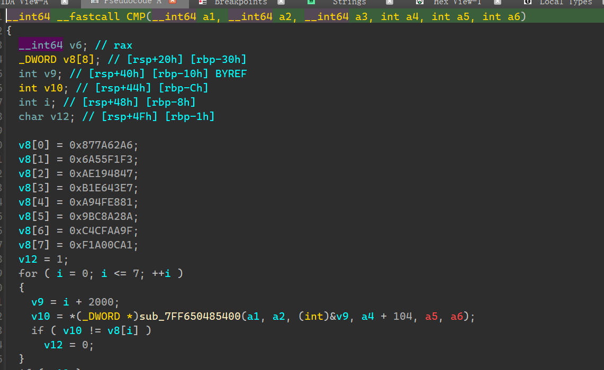Click the BYREF comment on the v9 line
Image resolution: width=604 pixels, height=370 pixels.
tap(231, 74)
